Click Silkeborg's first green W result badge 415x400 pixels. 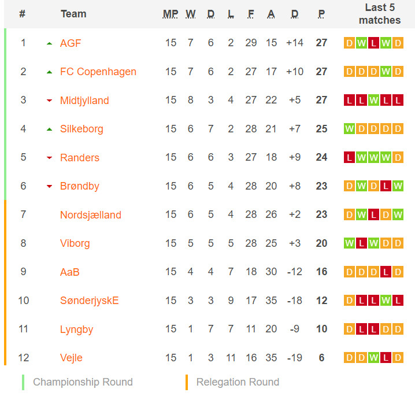(x=349, y=129)
